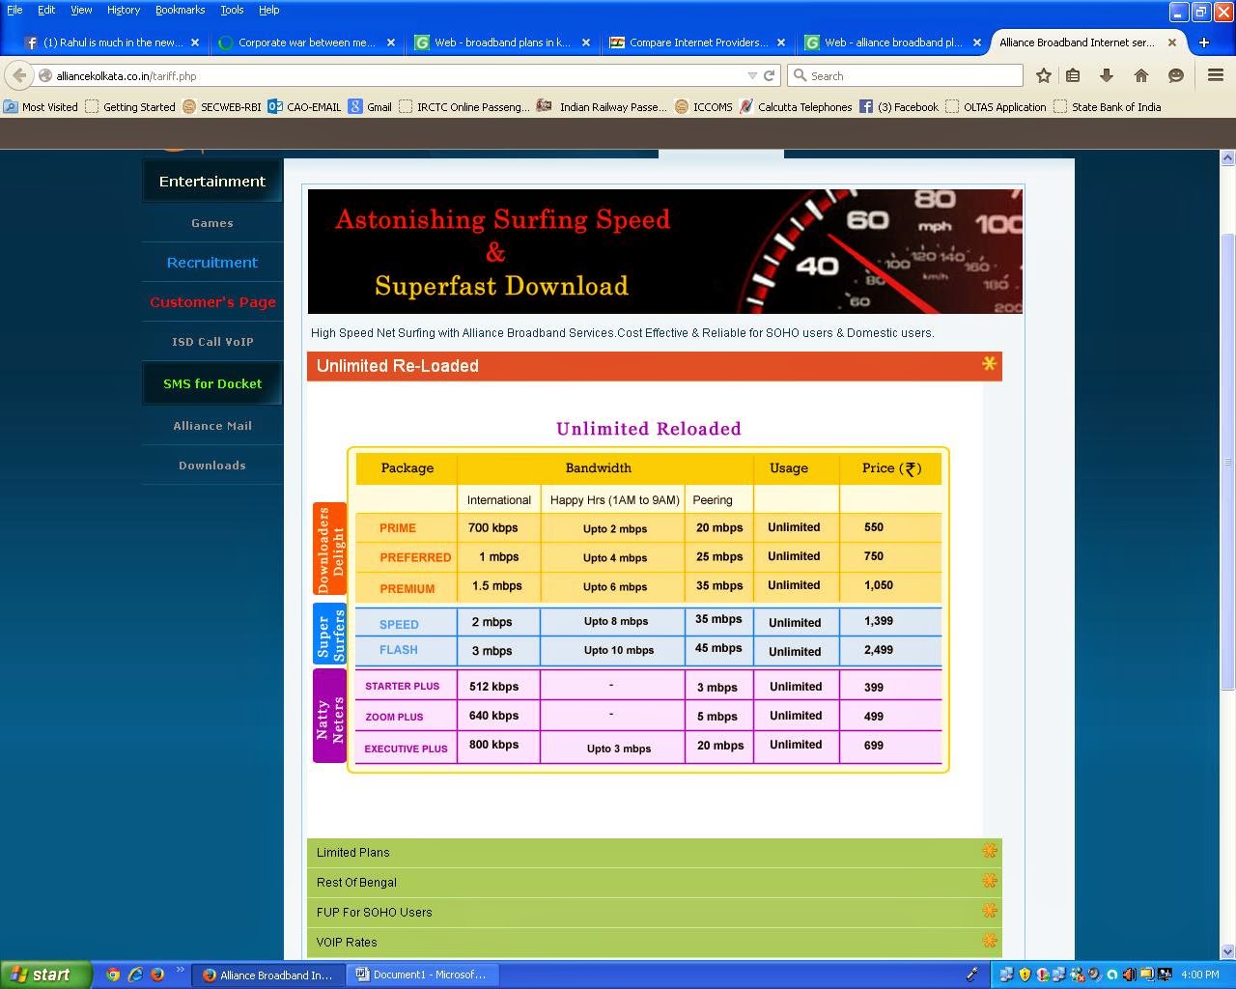Open the chat smiley icon in toolbar
This screenshot has height=989, width=1236.
(x=1176, y=75)
